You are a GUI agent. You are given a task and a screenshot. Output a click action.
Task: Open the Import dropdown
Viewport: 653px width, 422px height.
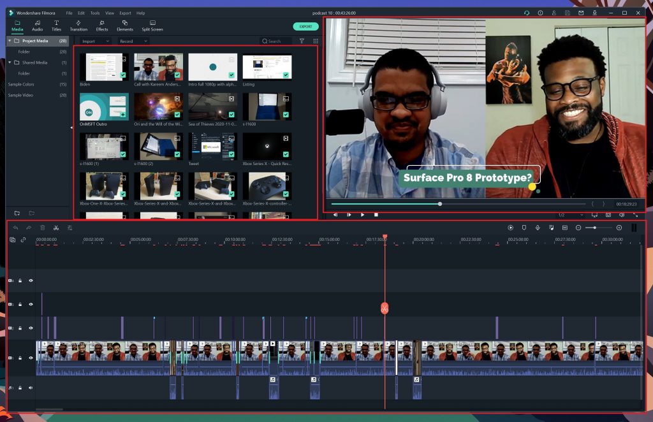tap(96, 41)
